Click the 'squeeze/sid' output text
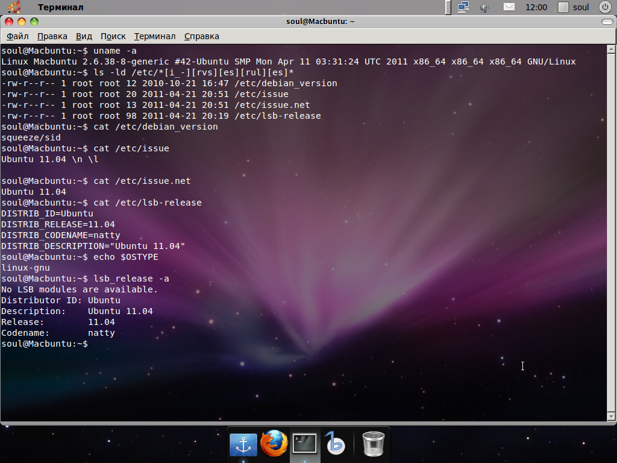 tap(31, 137)
